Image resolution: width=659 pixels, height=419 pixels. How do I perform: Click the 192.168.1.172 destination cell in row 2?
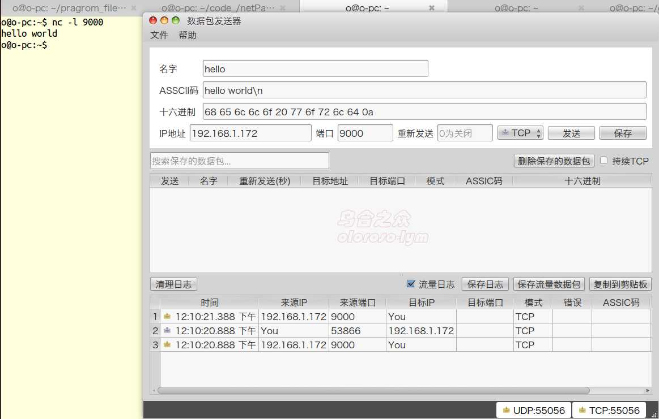click(x=421, y=331)
